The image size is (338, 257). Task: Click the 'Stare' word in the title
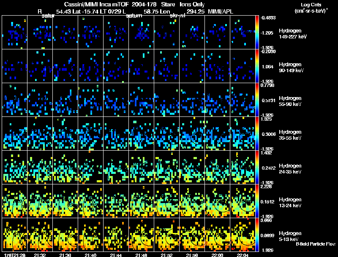click(168, 4)
